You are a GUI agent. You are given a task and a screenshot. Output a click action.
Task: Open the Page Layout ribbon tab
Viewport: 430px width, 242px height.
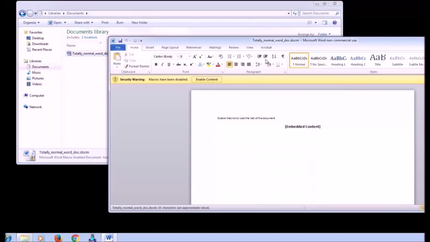170,47
